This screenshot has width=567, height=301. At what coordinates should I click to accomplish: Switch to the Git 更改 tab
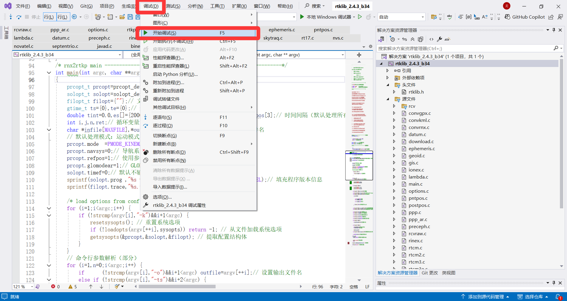[430, 273]
